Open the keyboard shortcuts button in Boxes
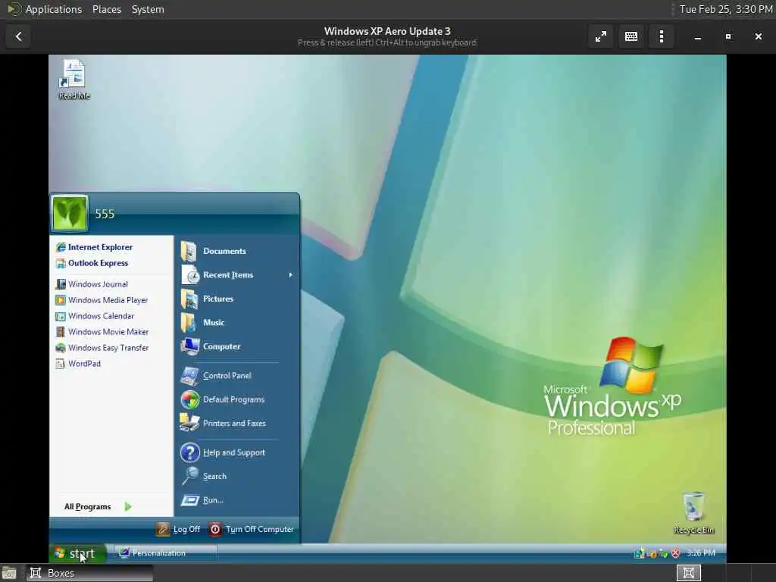Viewport: 776px width, 582px height. point(631,36)
